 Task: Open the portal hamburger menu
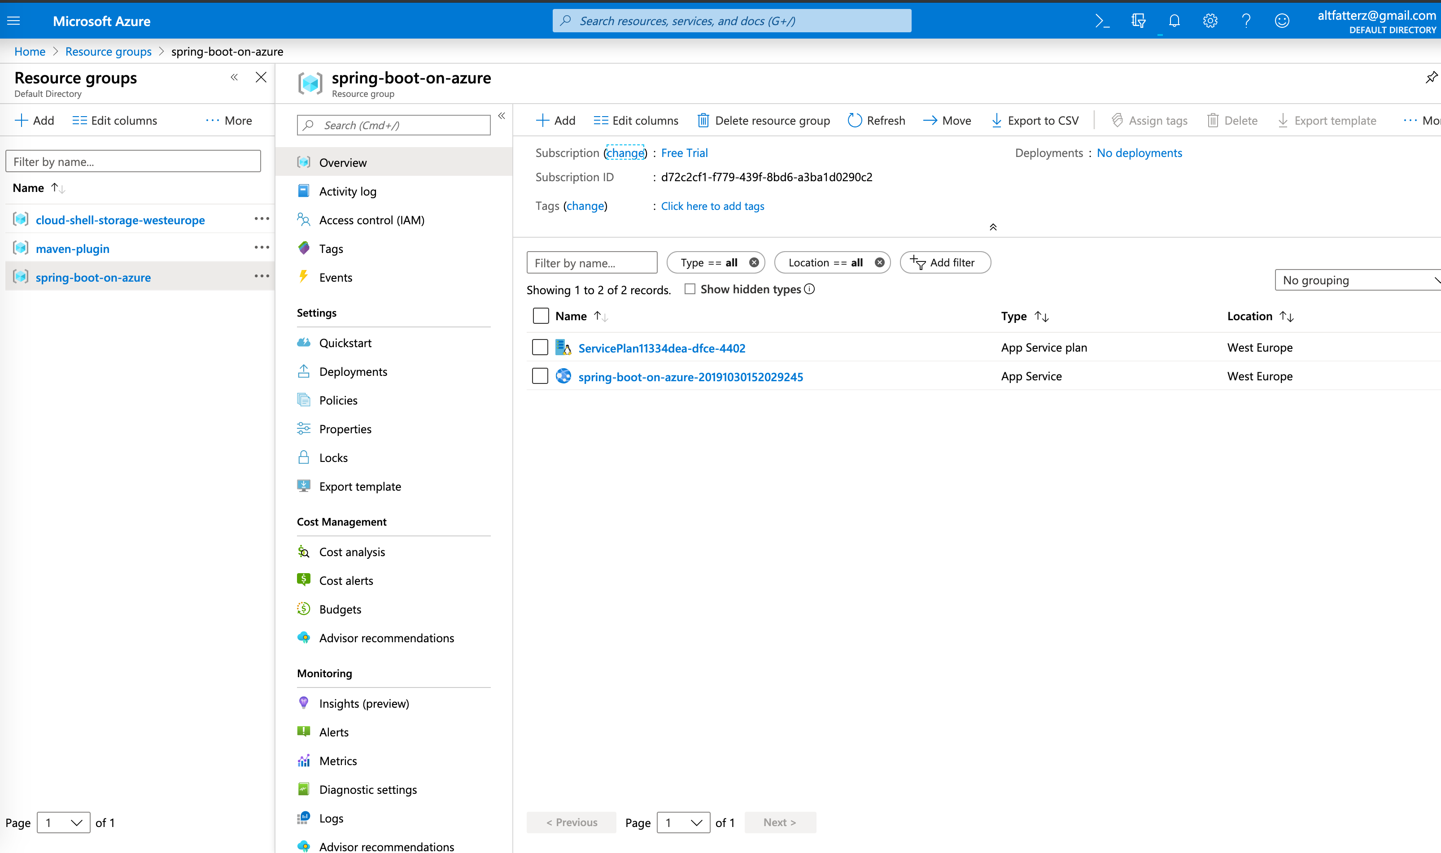(14, 21)
